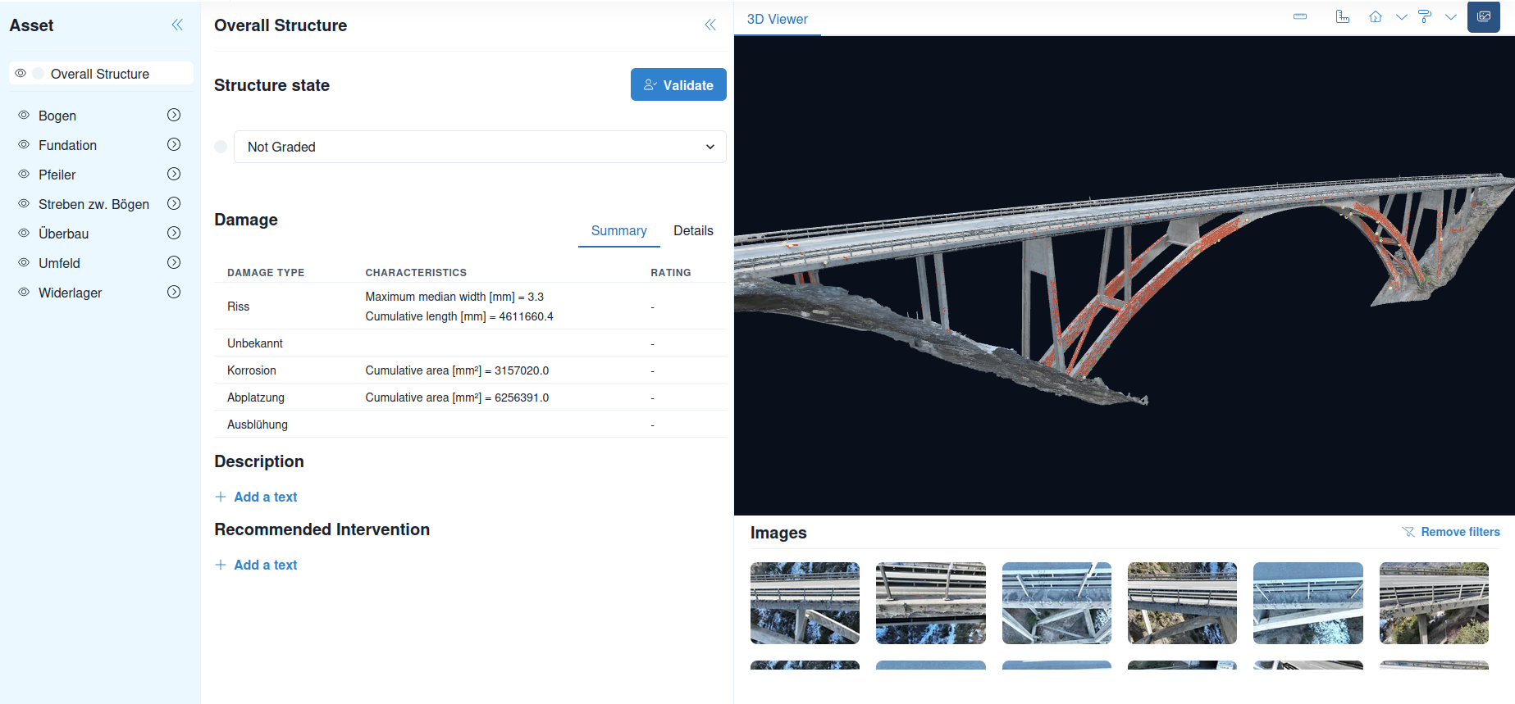The width and height of the screenshot is (1515, 704).
Task: Expand the Fundation asset arrow
Action: pyautogui.click(x=174, y=145)
